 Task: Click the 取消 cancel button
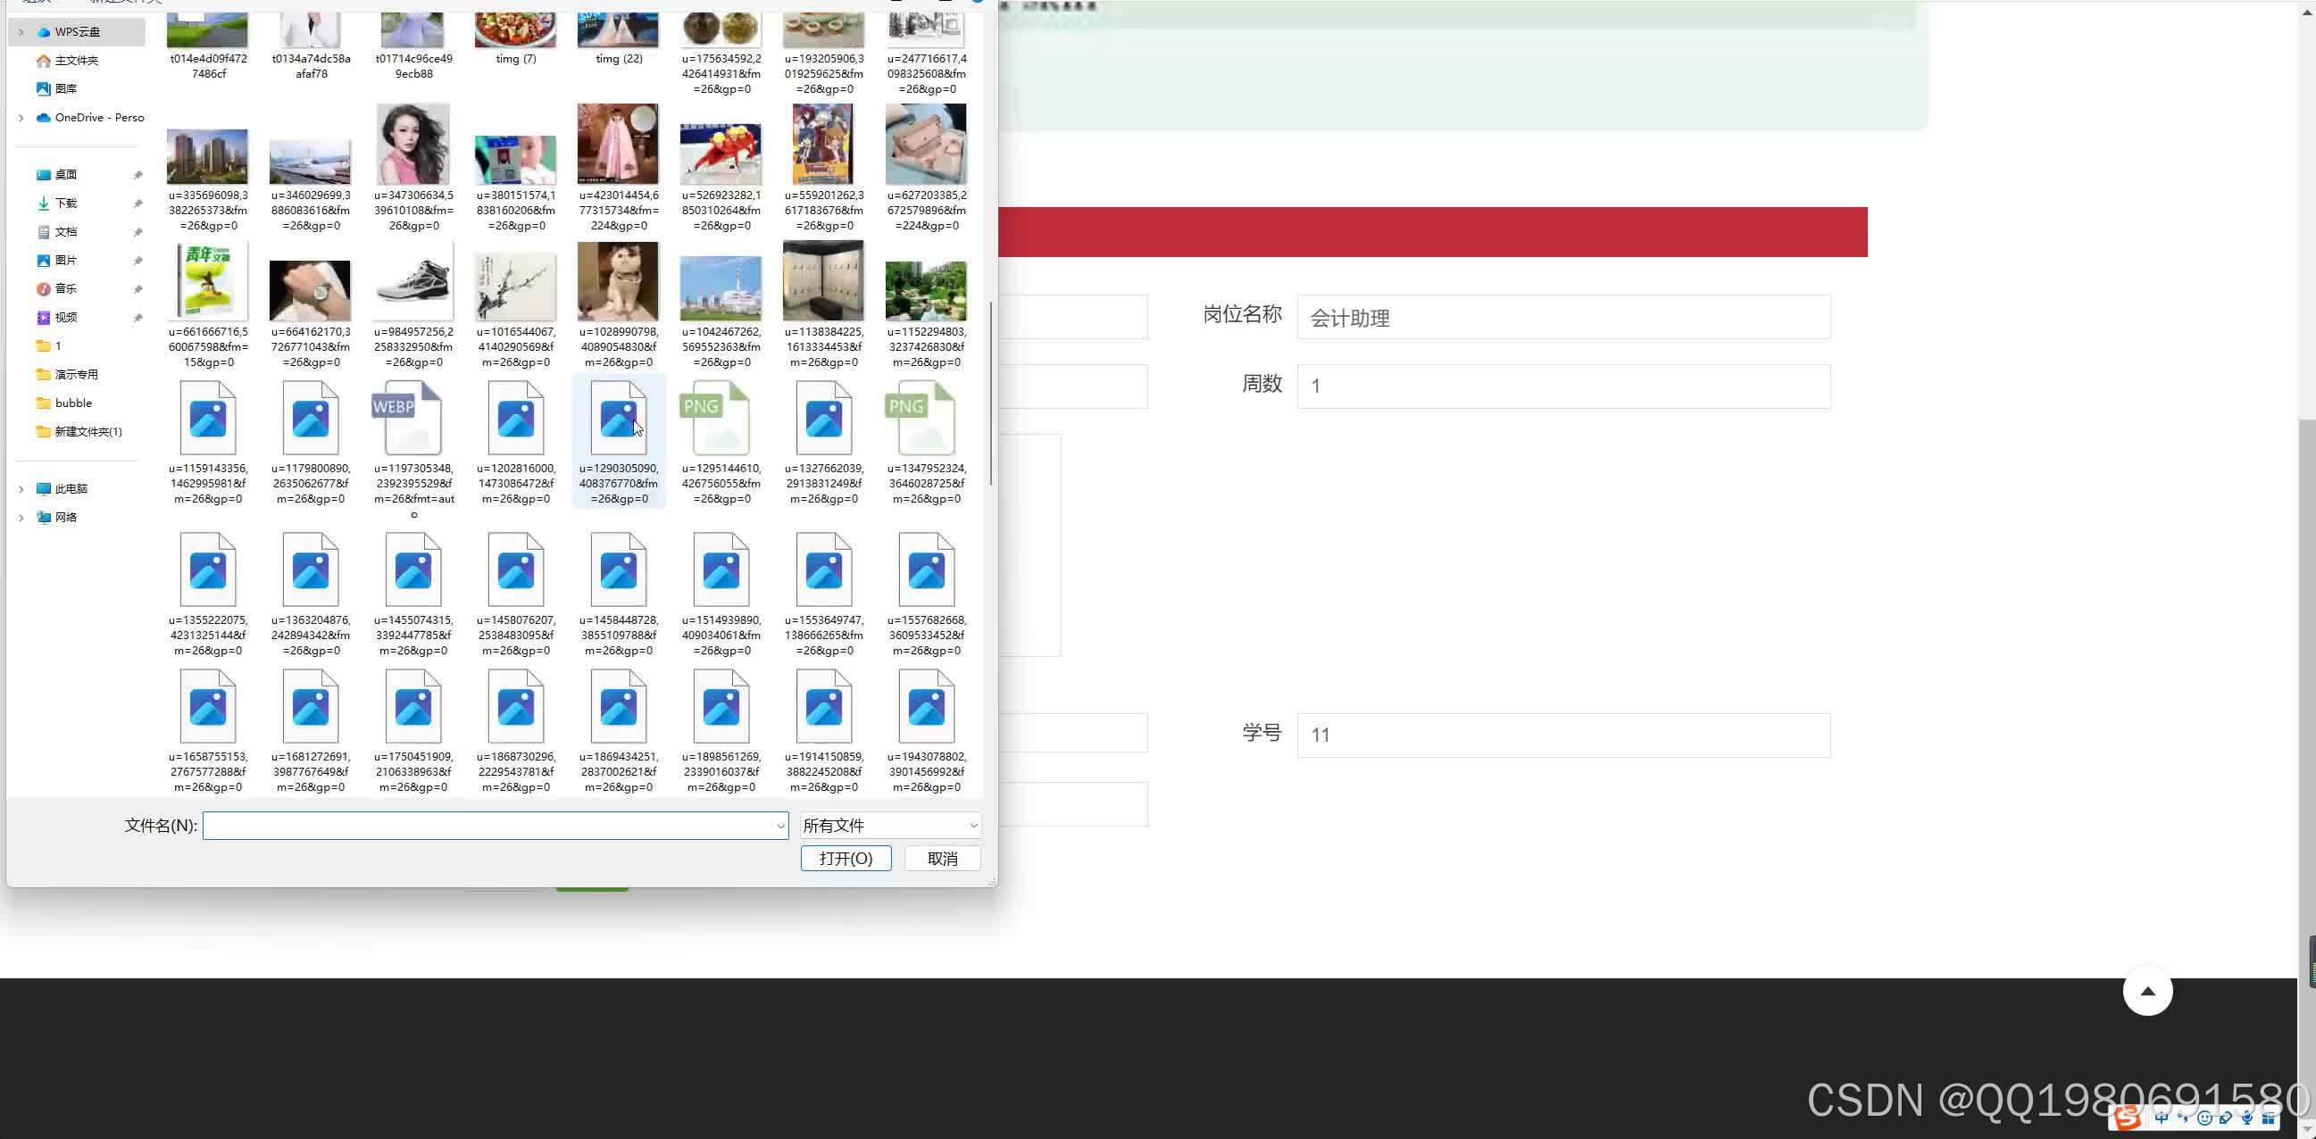941,859
